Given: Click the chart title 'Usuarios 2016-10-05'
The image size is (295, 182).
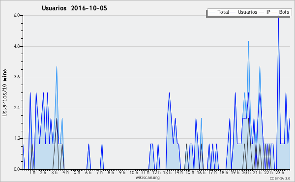Looking at the screenshot, I should 74,8.
